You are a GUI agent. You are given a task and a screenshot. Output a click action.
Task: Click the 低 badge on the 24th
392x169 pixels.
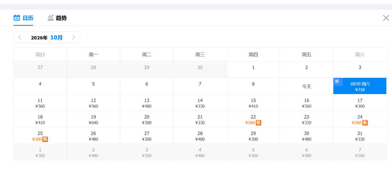click(x=365, y=123)
